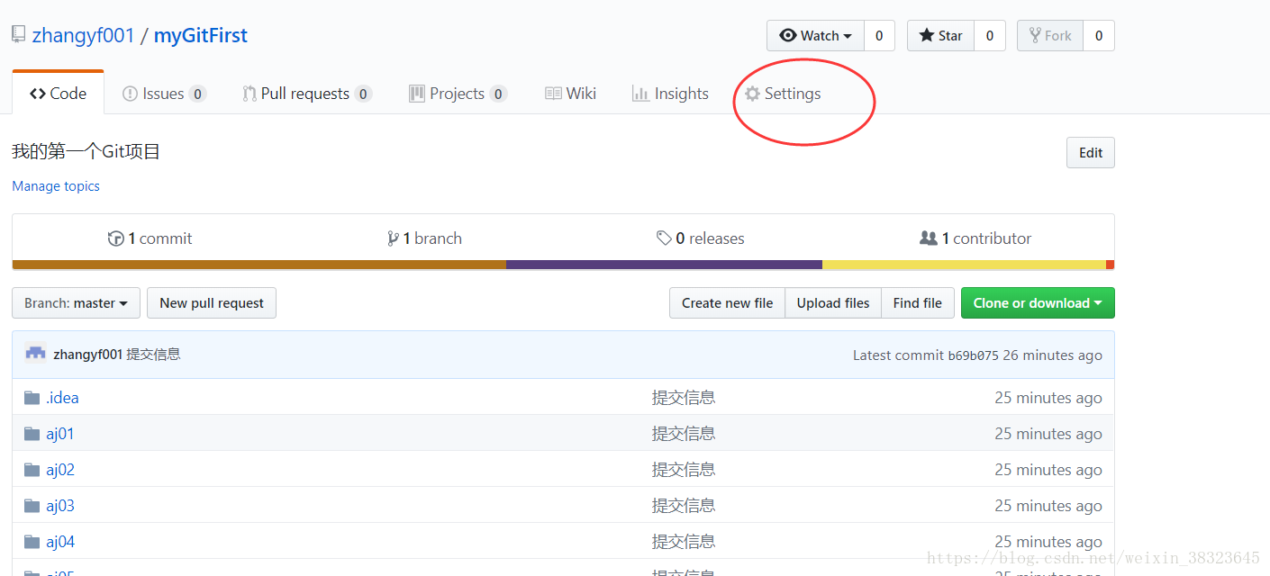This screenshot has width=1270, height=576.
Task: Click the Insights bar graph icon
Action: 640,94
